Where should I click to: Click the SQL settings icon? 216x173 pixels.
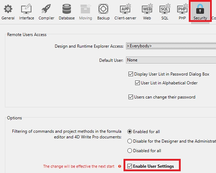click(x=164, y=9)
